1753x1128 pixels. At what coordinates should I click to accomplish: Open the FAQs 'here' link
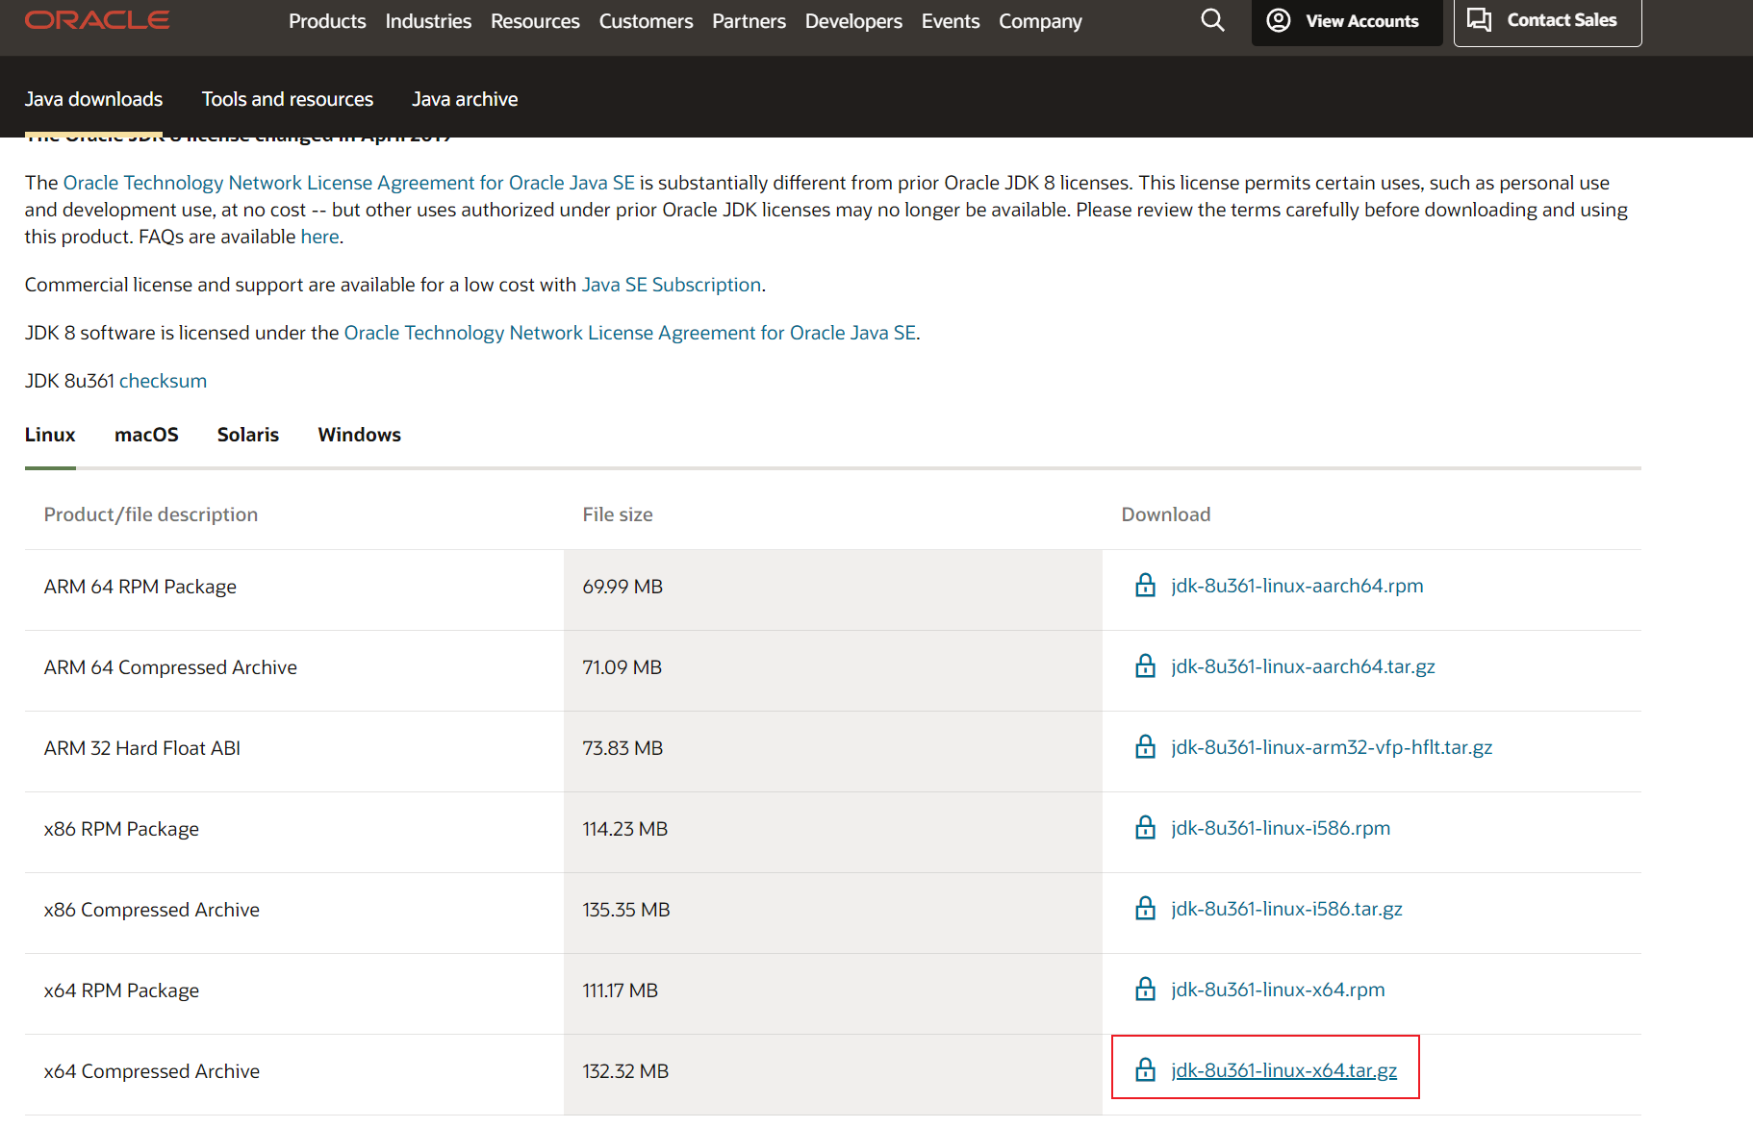(x=319, y=237)
